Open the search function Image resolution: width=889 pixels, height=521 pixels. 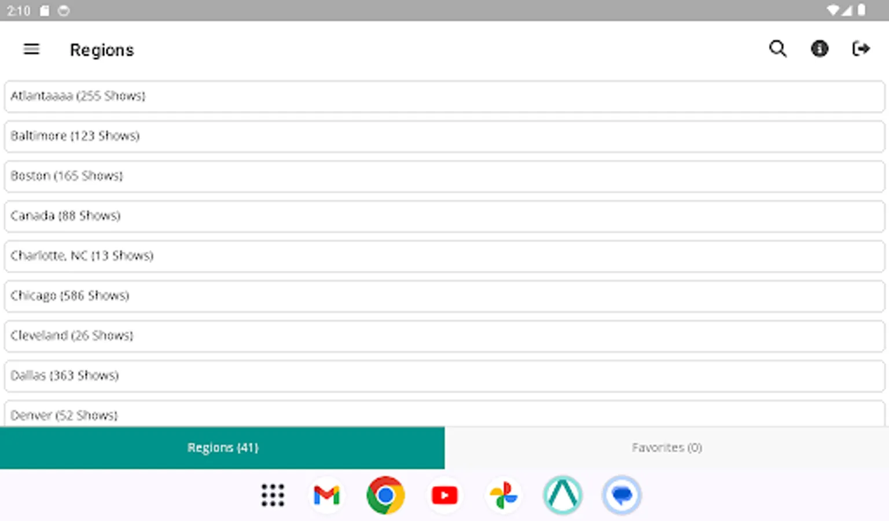click(x=778, y=49)
